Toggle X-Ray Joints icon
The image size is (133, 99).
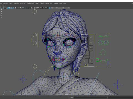pyautogui.click(x=35, y=8)
